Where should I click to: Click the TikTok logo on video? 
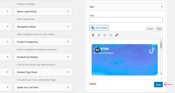click(x=152, y=50)
